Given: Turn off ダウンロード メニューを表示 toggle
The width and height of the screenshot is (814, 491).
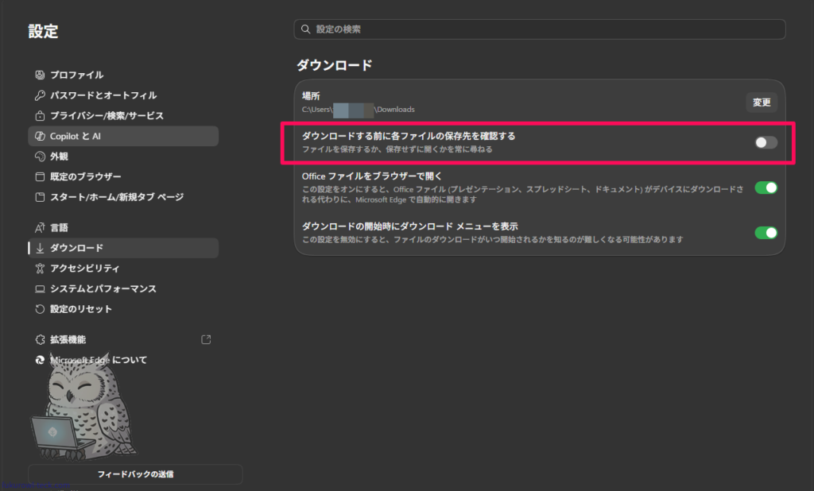Looking at the screenshot, I should click(766, 233).
